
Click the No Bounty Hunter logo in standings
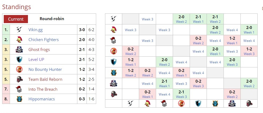point(19,70)
